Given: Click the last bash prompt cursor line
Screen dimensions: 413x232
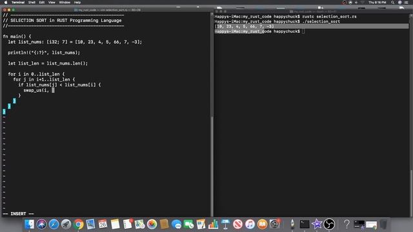Looking at the screenshot, I should click(x=259, y=32).
